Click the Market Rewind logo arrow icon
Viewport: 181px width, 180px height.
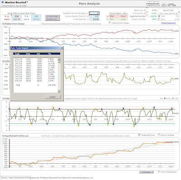(x=2, y=2)
